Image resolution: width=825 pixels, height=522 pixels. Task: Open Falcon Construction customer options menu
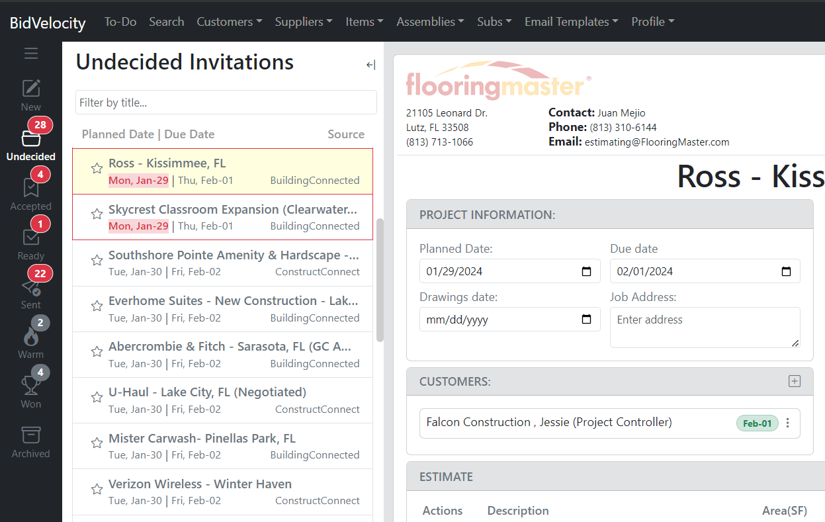click(787, 423)
